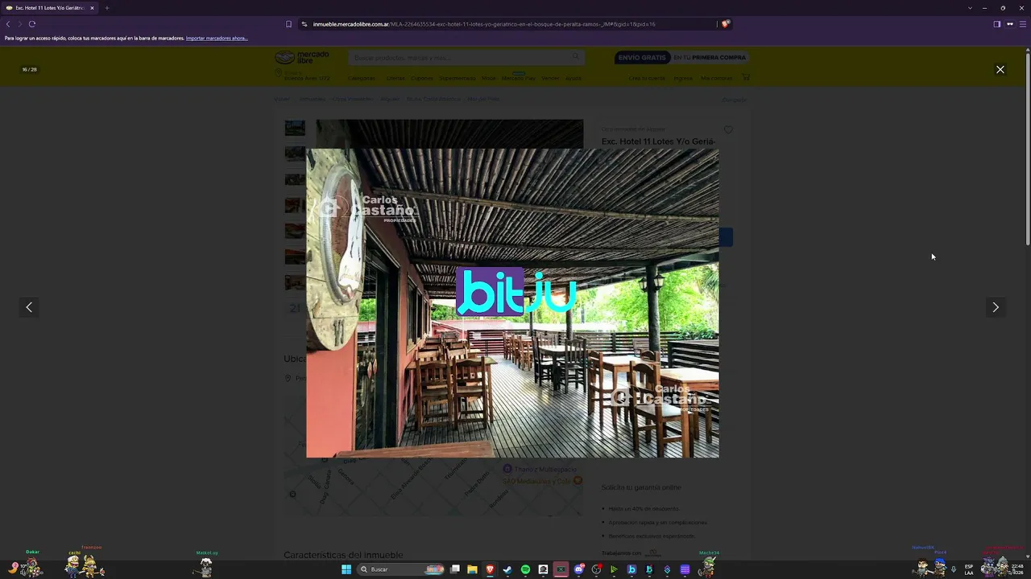Open a new browser tab

pos(106,8)
